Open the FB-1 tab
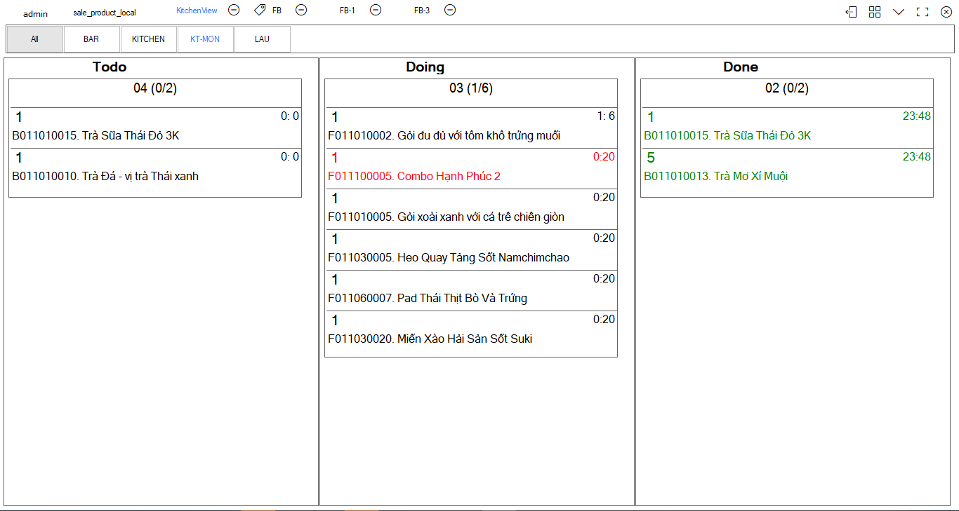The height and width of the screenshot is (511, 959). point(347,11)
